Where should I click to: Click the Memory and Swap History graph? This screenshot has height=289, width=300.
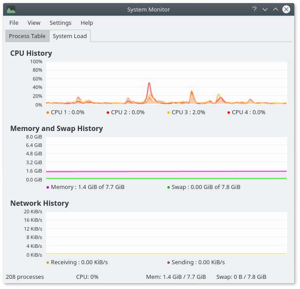166,158
